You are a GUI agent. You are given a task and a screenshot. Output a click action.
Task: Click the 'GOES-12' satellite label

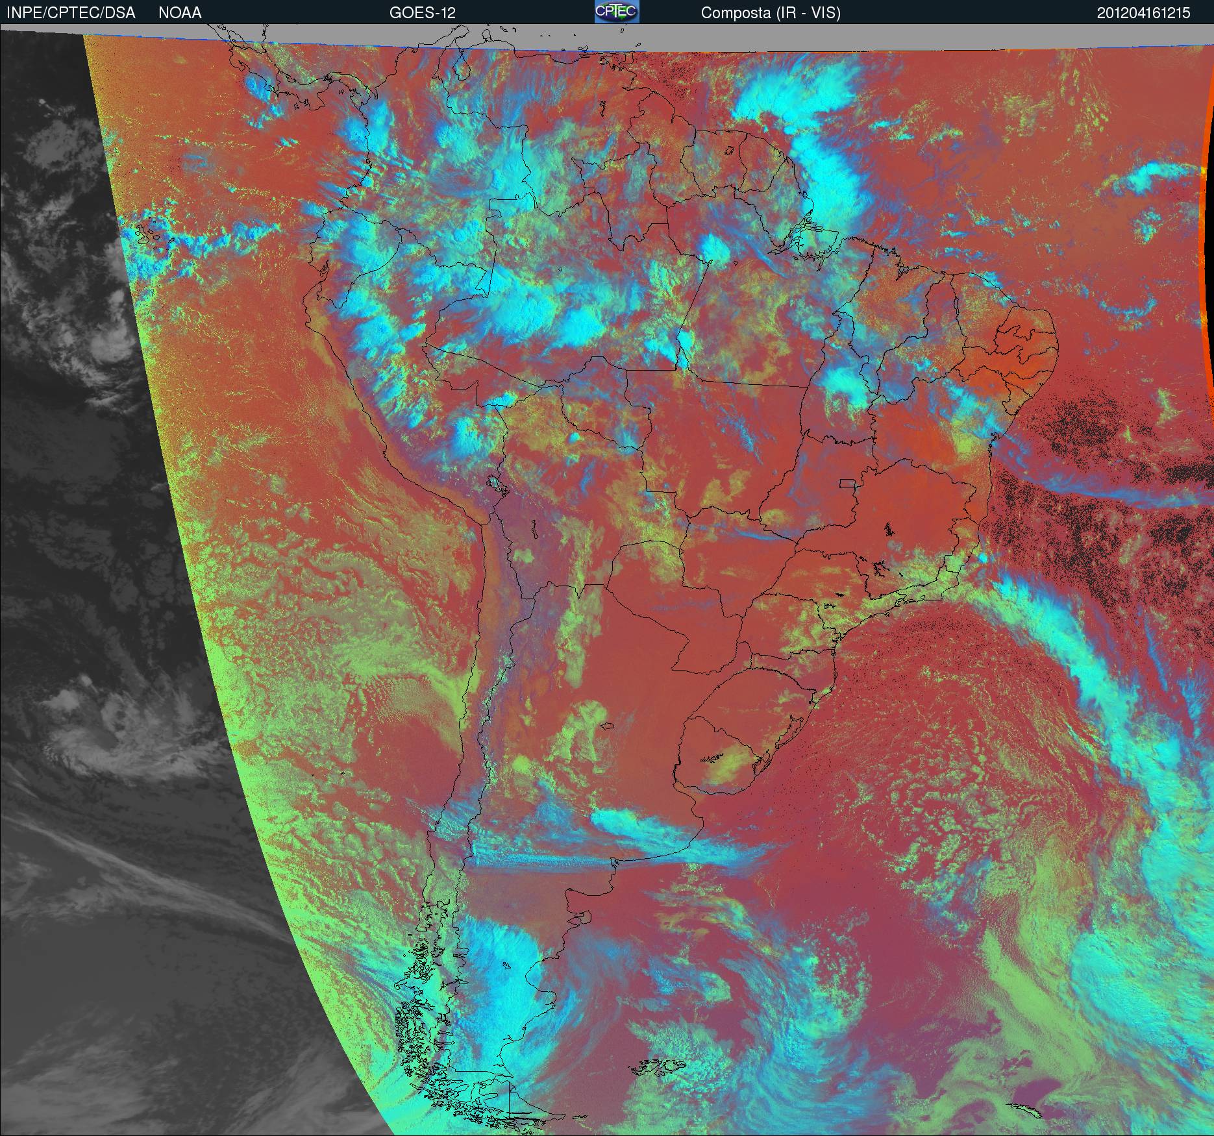click(x=422, y=13)
